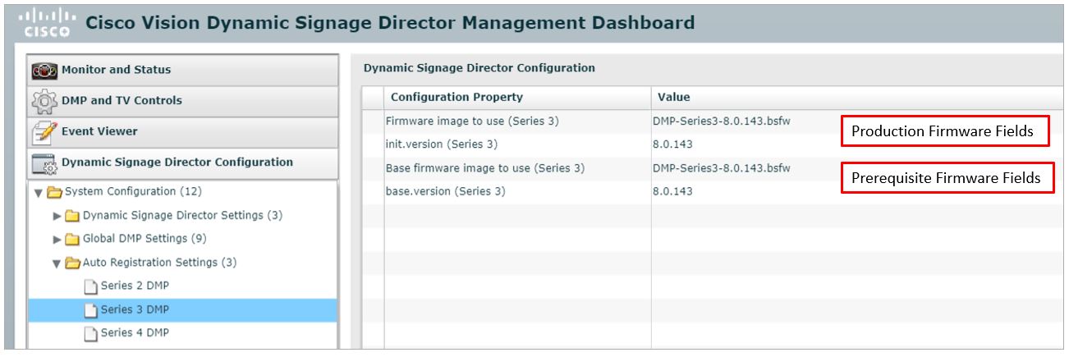The image size is (1069, 357).
Task: Click the System Configuration folder icon
Action: point(55,192)
